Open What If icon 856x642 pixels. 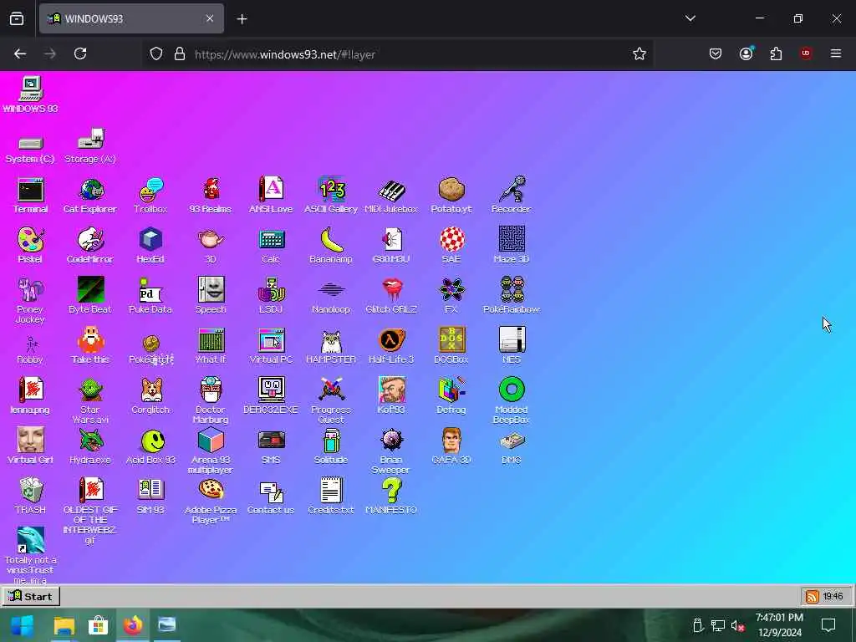[x=211, y=340]
